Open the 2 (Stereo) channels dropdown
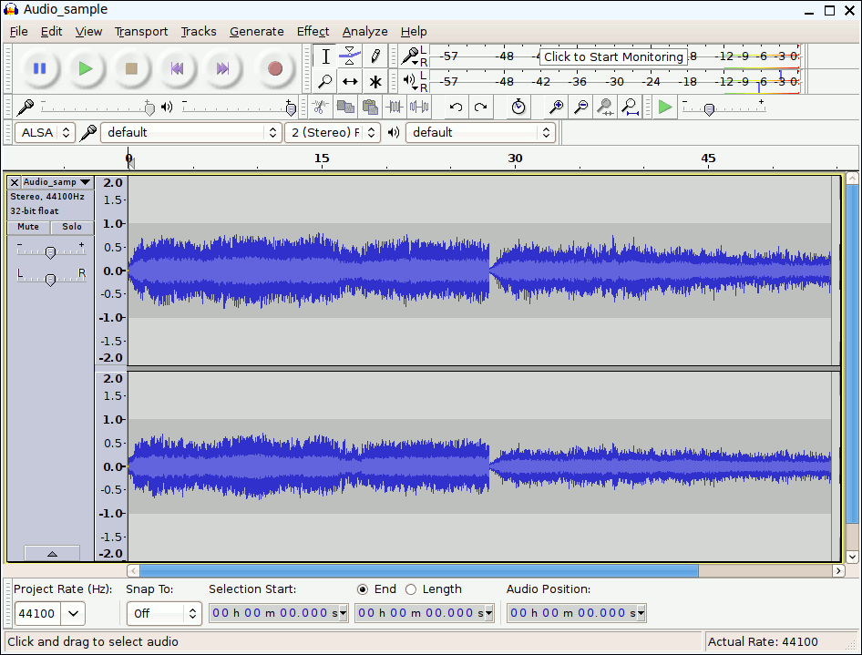This screenshot has width=862, height=655. point(333,132)
